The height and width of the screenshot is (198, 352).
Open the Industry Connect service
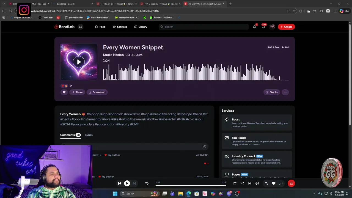[257, 159]
